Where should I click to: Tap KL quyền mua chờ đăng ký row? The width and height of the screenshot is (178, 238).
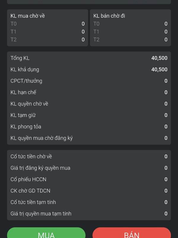[x=89, y=138]
